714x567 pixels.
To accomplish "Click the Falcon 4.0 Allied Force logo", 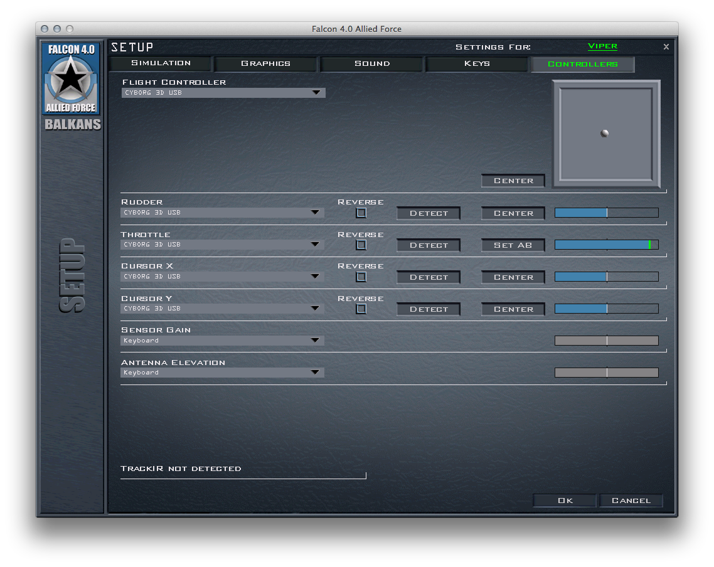I will (x=71, y=78).
